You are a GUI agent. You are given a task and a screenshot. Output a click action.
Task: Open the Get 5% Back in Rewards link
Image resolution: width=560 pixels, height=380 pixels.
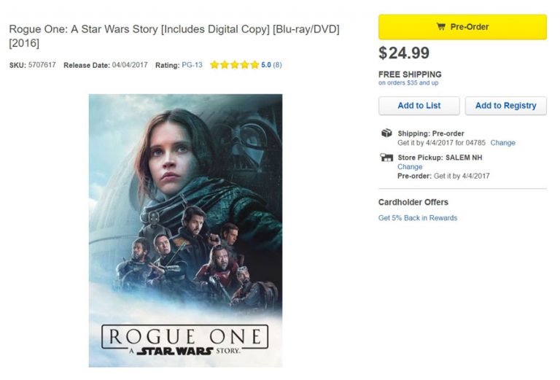418,218
